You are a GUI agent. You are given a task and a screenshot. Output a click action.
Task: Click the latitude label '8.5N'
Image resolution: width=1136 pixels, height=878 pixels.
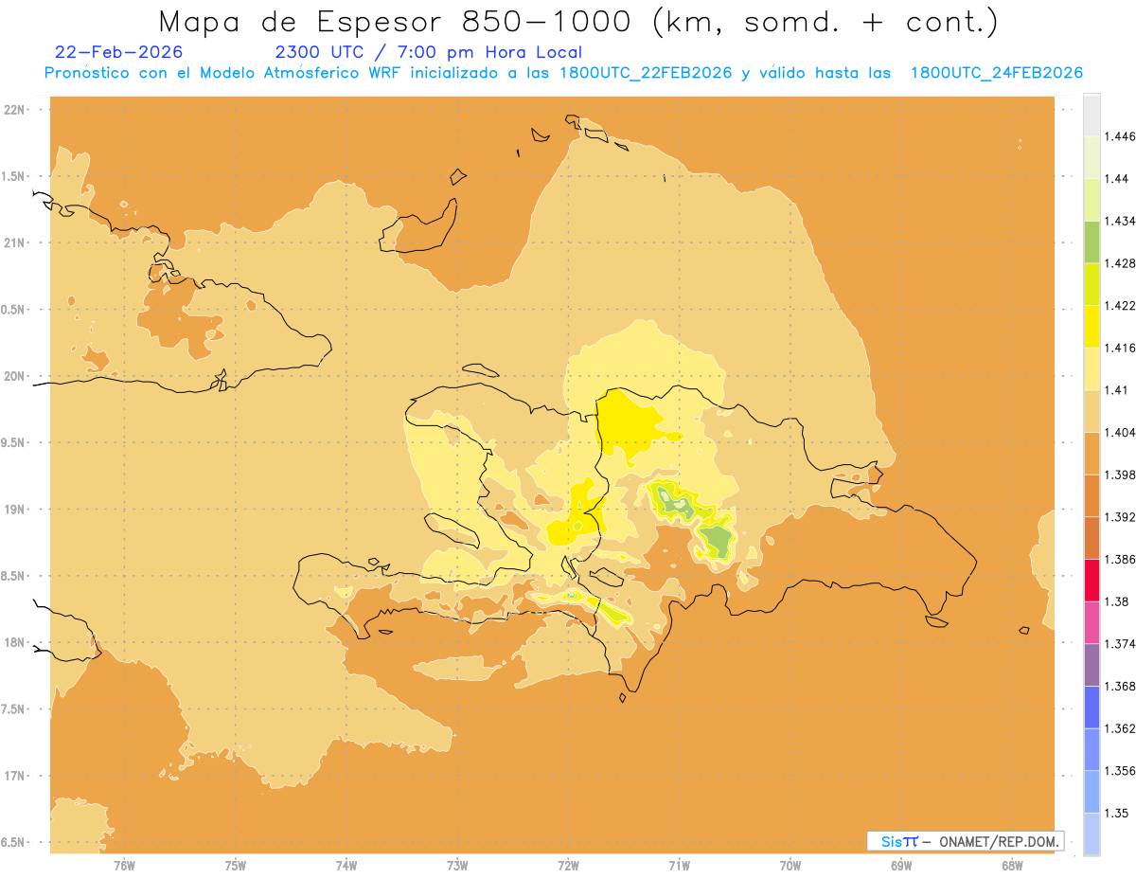pyautogui.click(x=14, y=576)
